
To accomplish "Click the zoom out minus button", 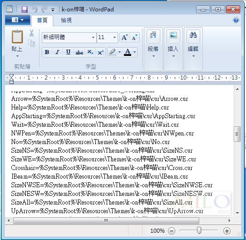I will (172, 231).
